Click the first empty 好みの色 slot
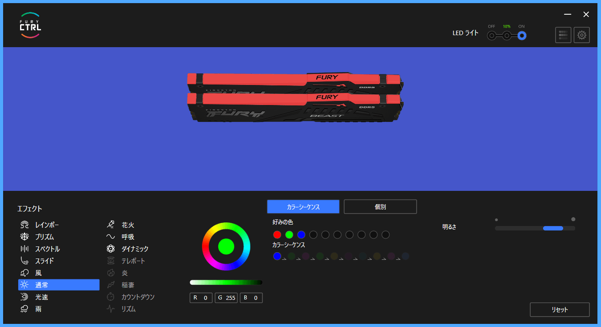The height and width of the screenshot is (327, 601). point(313,234)
